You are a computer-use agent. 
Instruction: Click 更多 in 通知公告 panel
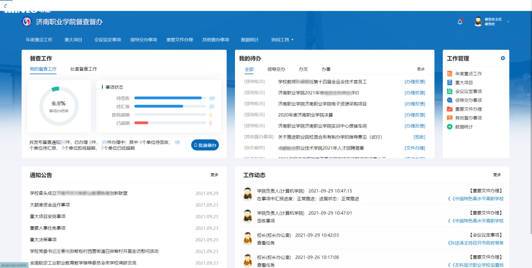pos(214,175)
